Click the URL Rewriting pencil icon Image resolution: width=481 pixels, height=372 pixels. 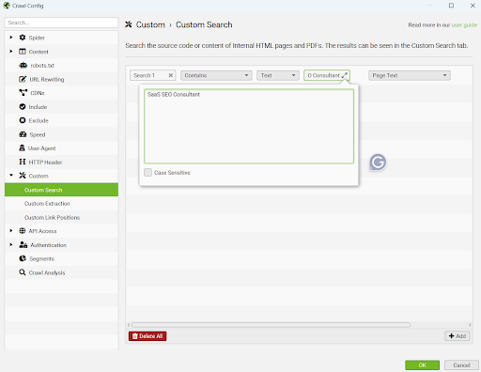(23, 79)
